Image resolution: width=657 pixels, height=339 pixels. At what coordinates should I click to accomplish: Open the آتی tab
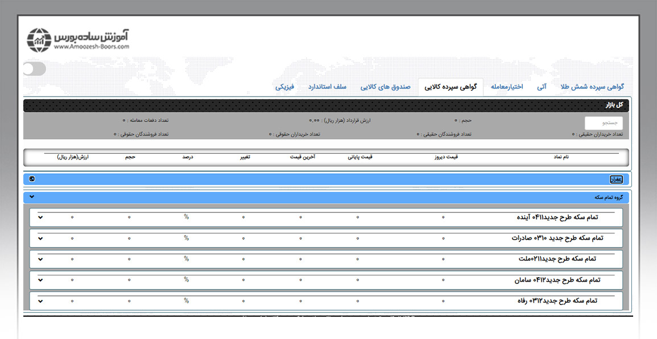(542, 87)
